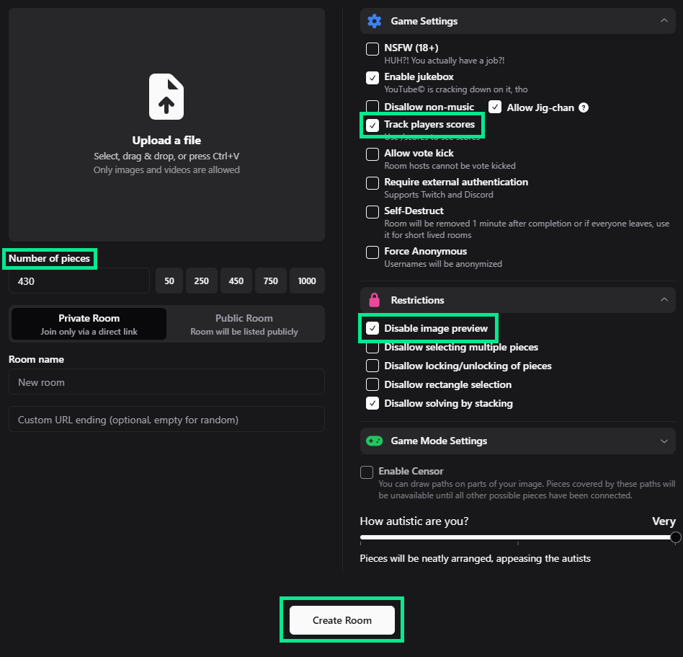This screenshot has width=683, height=657.
Task: Click the Game Mode Settings title
Action: (x=439, y=441)
